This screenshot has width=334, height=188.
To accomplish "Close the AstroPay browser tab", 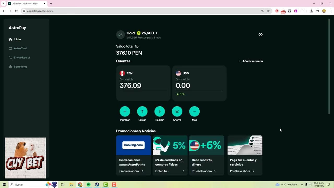I will (x=44, y=4).
